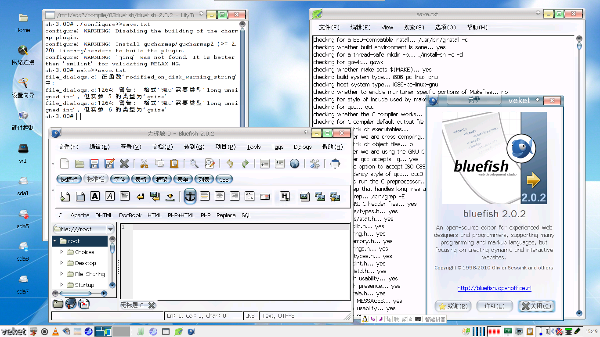600x337 pixels.
Task: Click the Unindent toolbar icon
Action: point(264,164)
